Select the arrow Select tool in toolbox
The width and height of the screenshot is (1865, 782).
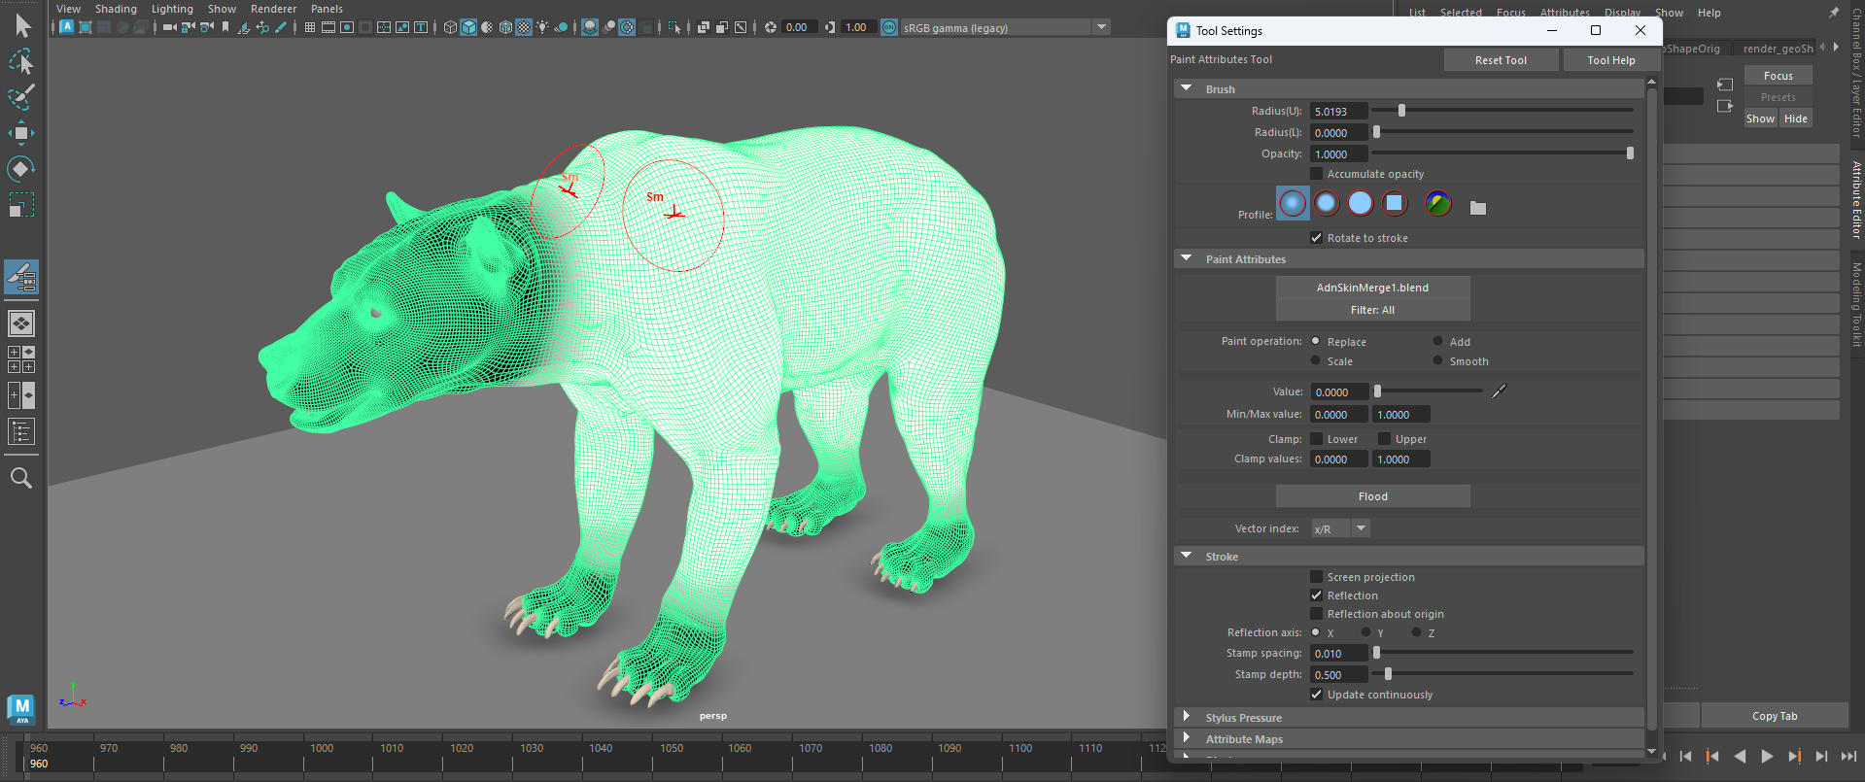tap(22, 26)
